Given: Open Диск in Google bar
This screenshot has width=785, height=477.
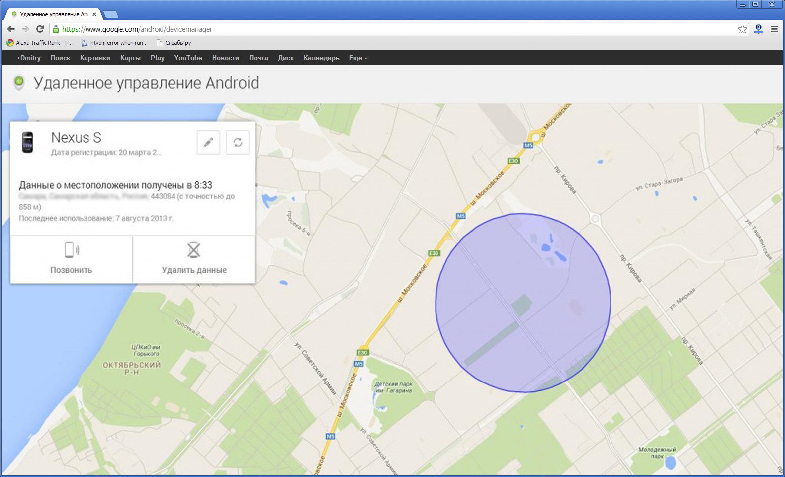Looking at the screenshot, I should [286, 58].
